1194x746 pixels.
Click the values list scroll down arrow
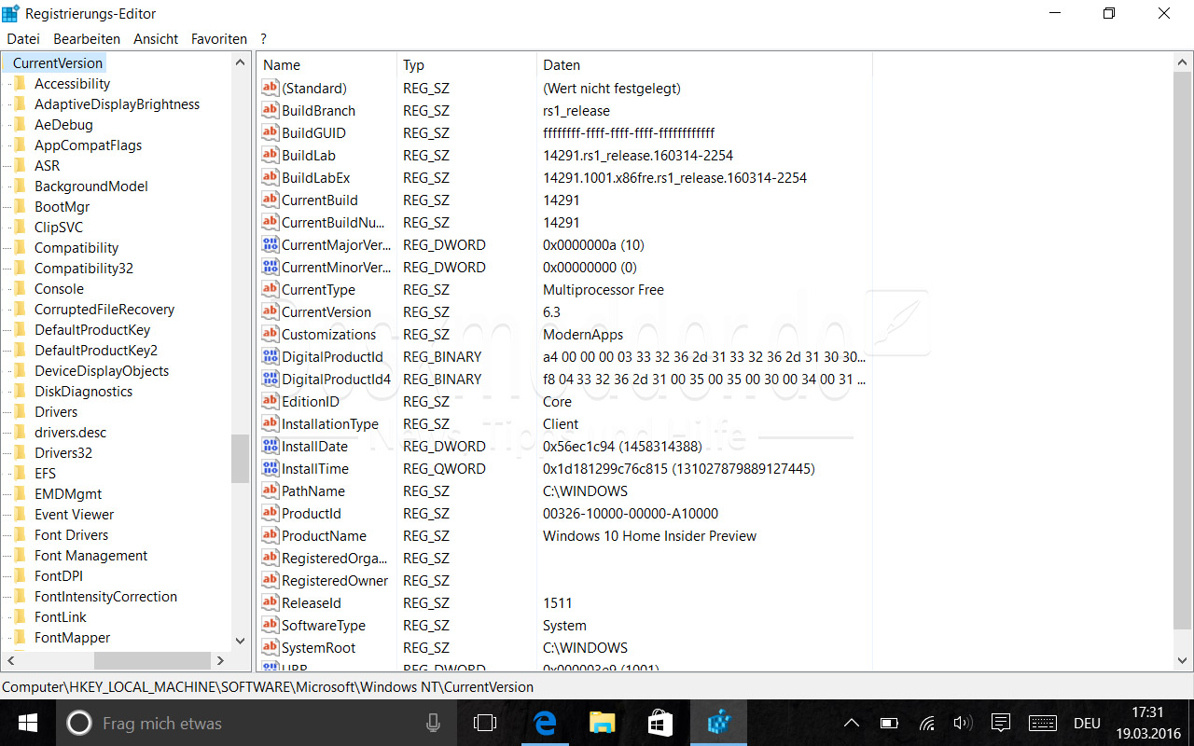click(1181, 661)
